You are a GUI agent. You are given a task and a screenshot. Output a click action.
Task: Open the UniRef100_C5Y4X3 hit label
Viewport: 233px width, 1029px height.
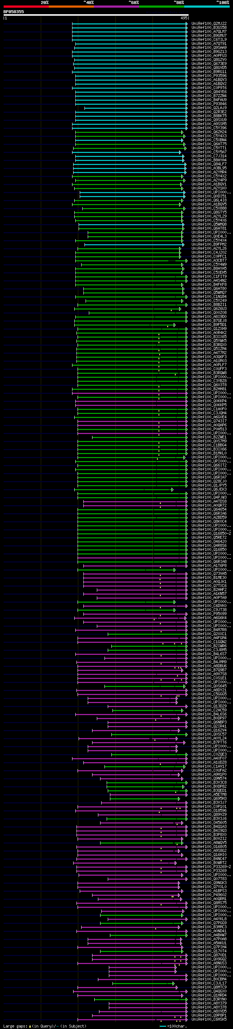pos(209,136)
